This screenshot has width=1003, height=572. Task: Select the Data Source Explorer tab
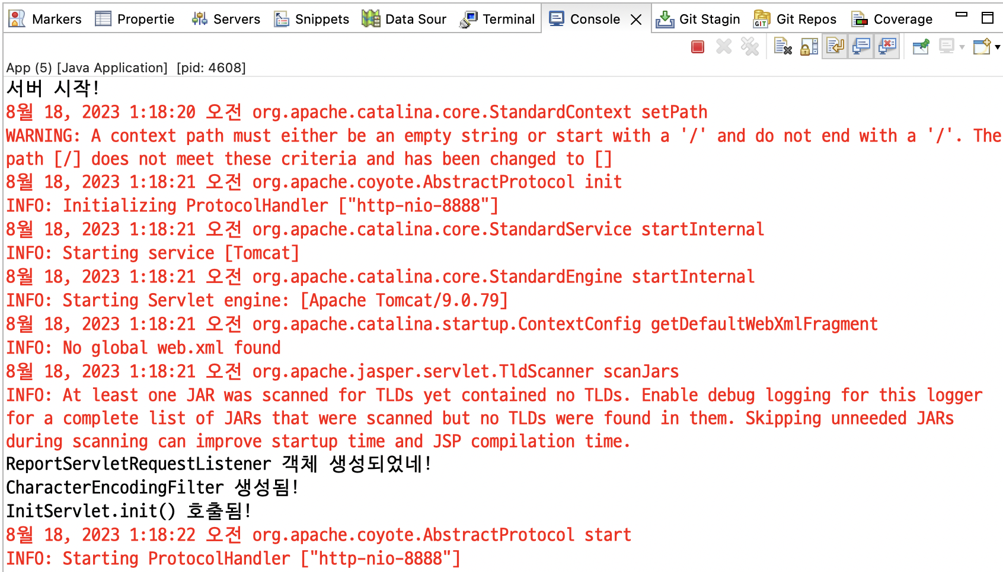click(x=404, y=19)
